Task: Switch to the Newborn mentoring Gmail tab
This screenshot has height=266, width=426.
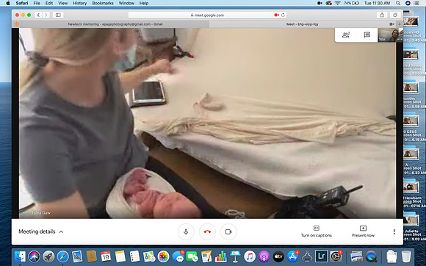Action: pyautogui.click(x=115, y=24)
